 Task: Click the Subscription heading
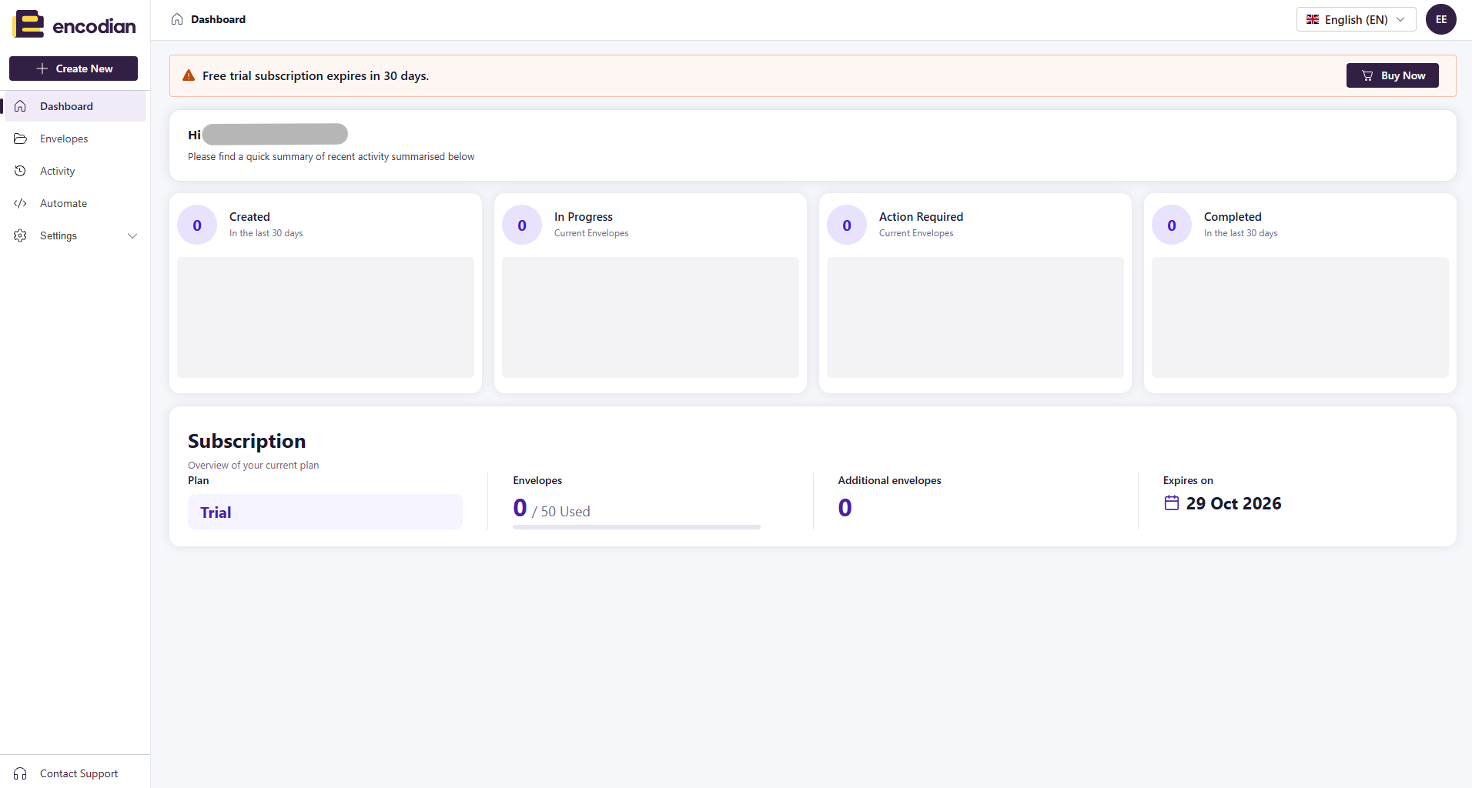point(246,441)
